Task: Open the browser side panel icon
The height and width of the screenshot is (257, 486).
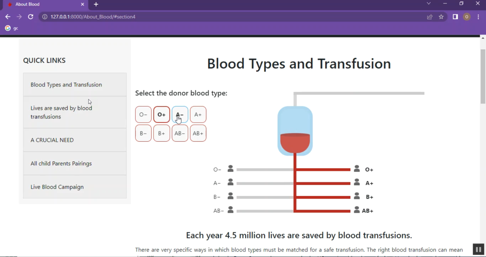Action: 455,17
